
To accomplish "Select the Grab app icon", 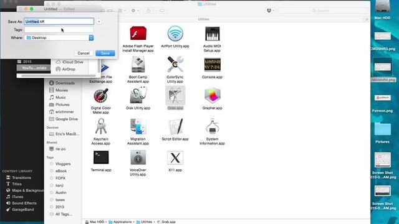I will coord(175,95).
